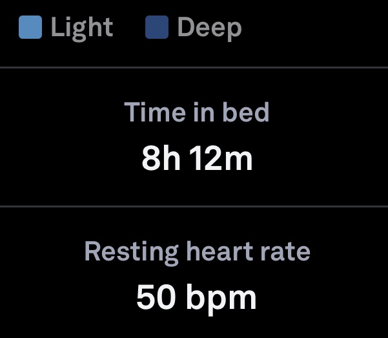Open the 8h 12m duration value

click(x=197, y=158)
